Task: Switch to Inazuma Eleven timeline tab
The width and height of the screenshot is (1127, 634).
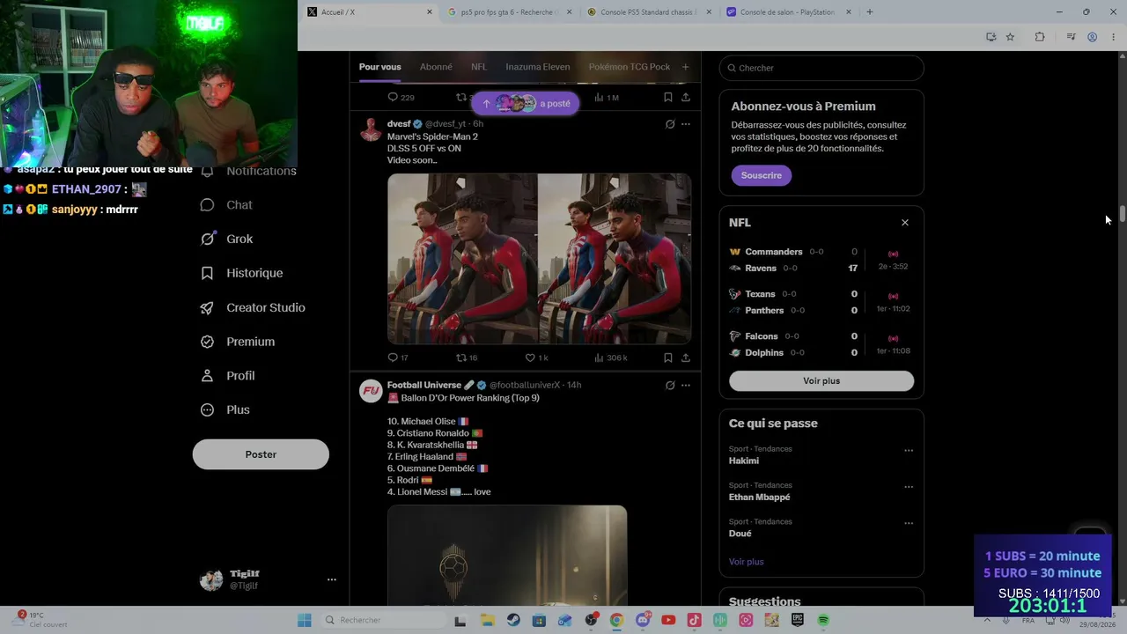Action: 538,67
